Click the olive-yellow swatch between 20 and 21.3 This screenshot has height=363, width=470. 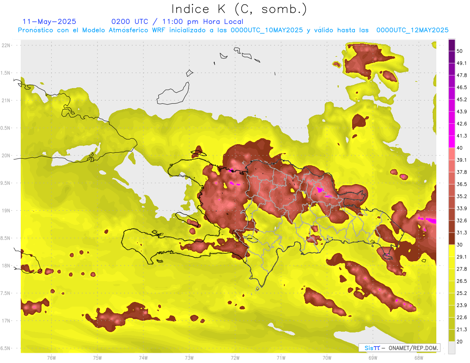click(452, 335)
